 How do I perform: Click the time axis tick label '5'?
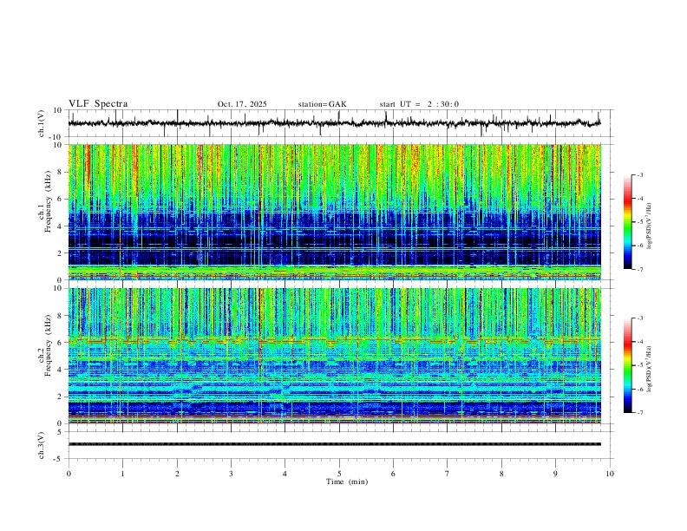tap(339, 474)
